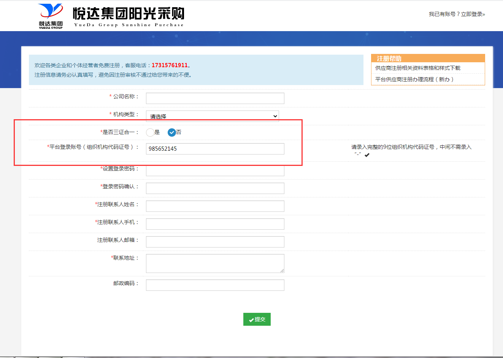This screenshot has width=503, height=358.
Task: Open 供应商注册相关资料表格和样式下载 link
Action: [x=417, y=68]
